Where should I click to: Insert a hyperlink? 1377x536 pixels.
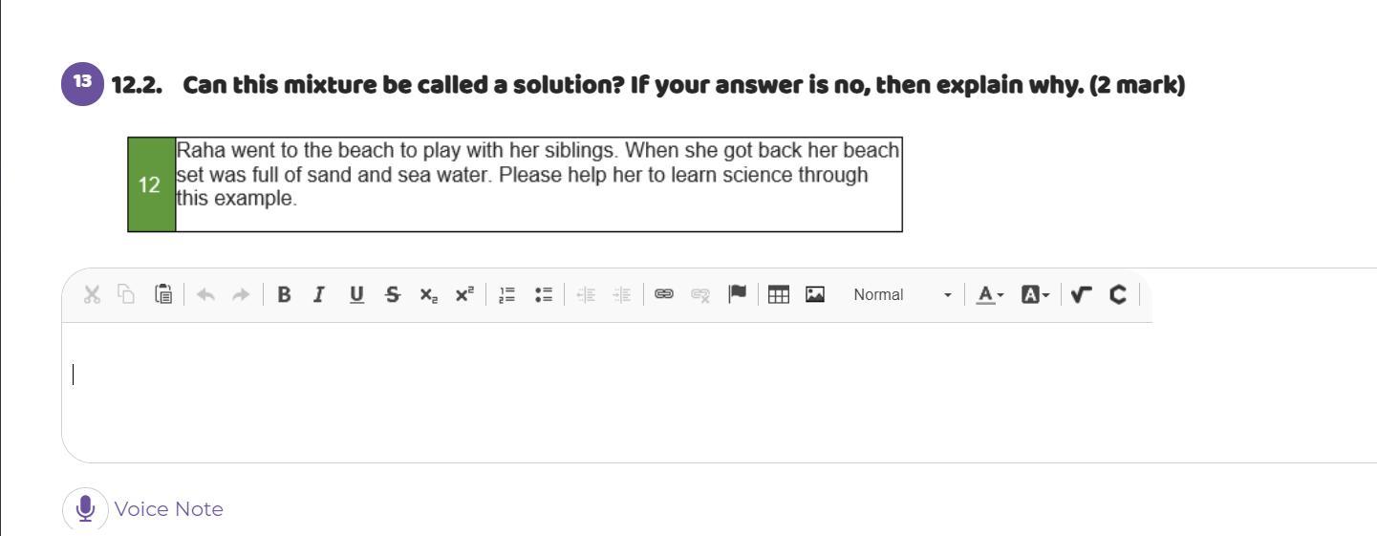pyautogui.click(x=663, y=294)
